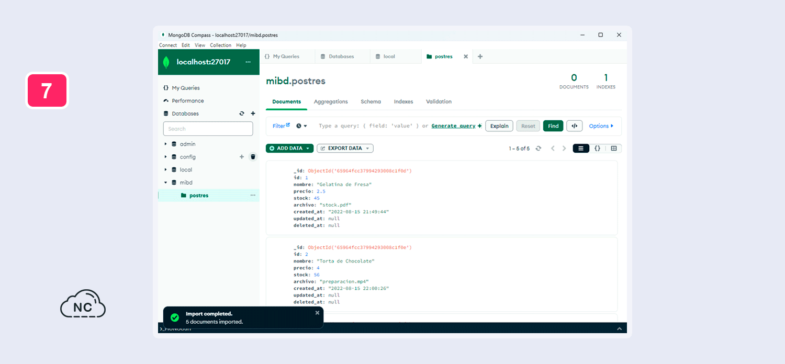Click in the sidebar Search field
Image resolution: width=785 pixels, height=364 pixels.
coord(208,129)
